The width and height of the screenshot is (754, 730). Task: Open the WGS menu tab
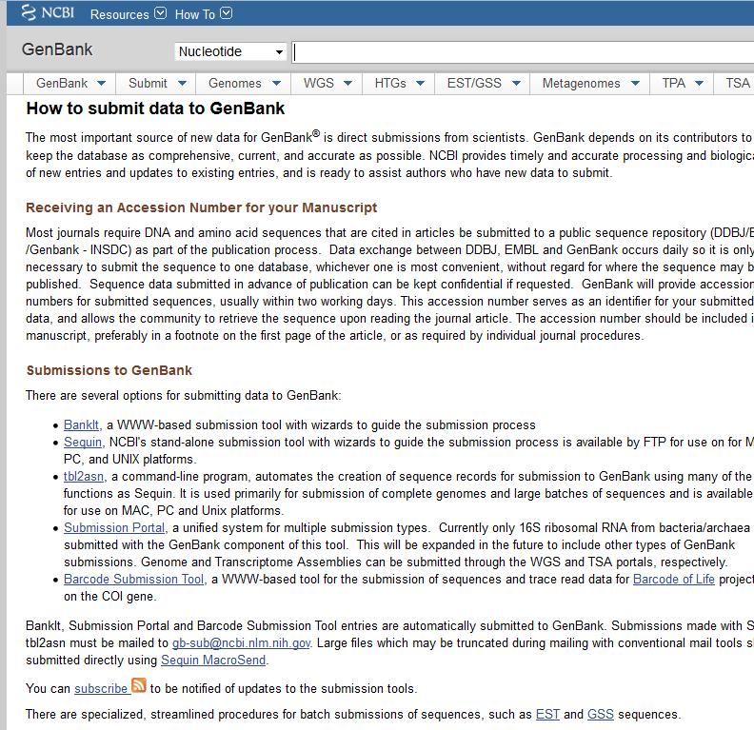(x=327, y=84)
